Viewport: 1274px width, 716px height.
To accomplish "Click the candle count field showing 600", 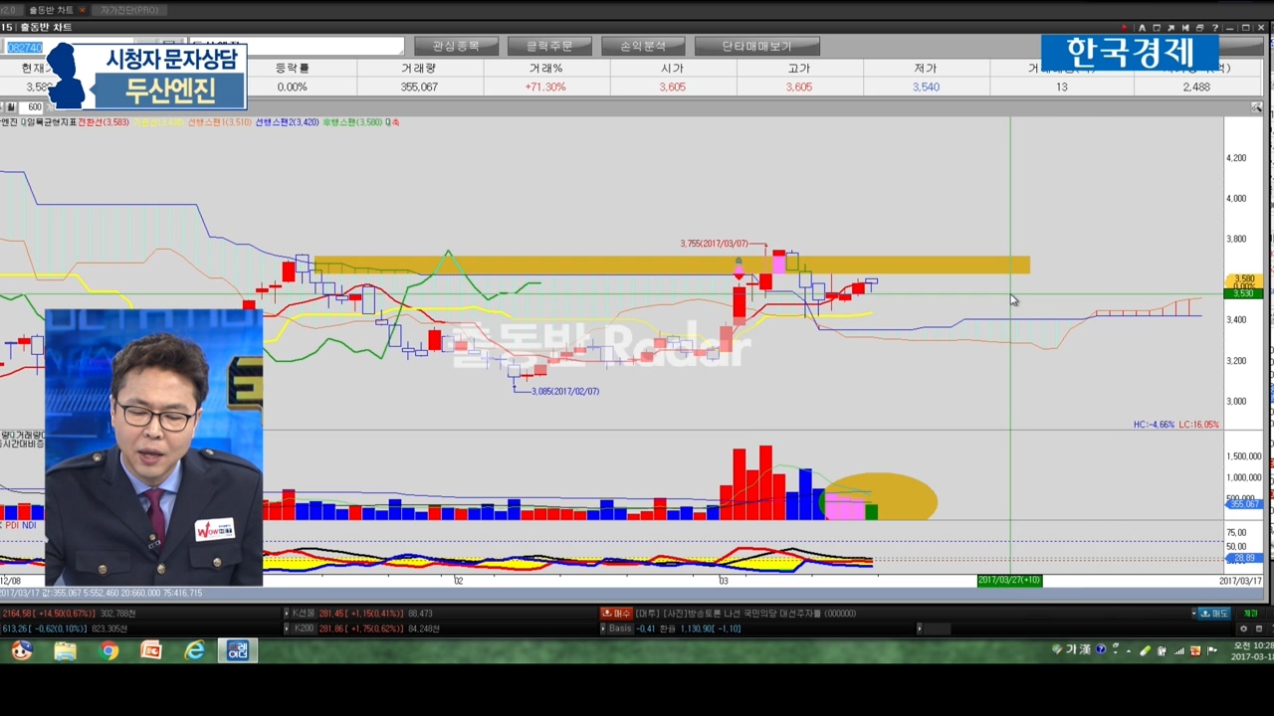I will click(34, 107).
